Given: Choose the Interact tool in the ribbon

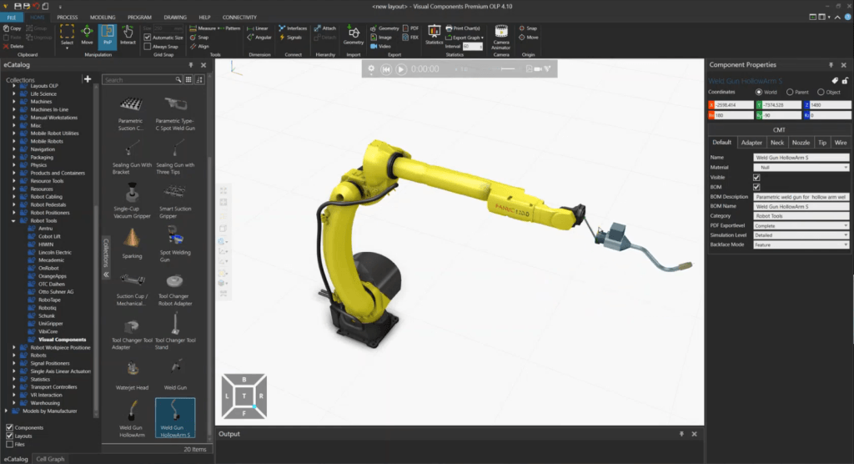Looking at the screenshot, I should click(x=128, y=33).
